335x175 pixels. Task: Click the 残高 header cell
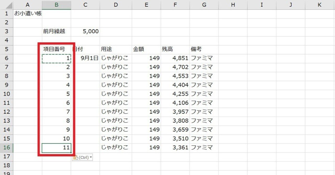click(175, 49)
